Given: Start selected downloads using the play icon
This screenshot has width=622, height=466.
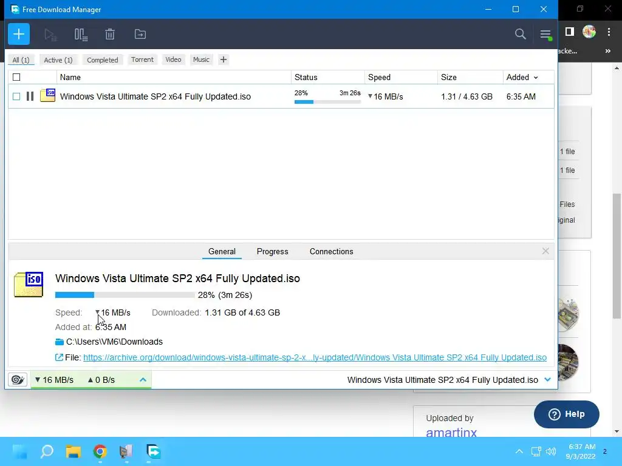Looking at the screenshot, I should [50, 35].
